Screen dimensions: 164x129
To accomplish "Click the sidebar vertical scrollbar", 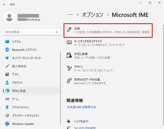I will 61,88.
